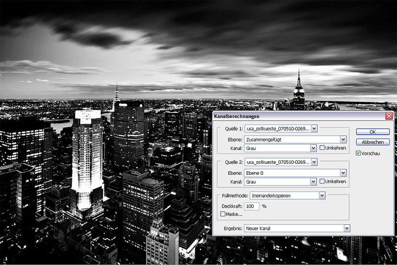Image resolution: width=397 pixels, height=265 pixels.
Task: Open the Quelle 1 Ebene dropdown
Action: tap(295, 140)
